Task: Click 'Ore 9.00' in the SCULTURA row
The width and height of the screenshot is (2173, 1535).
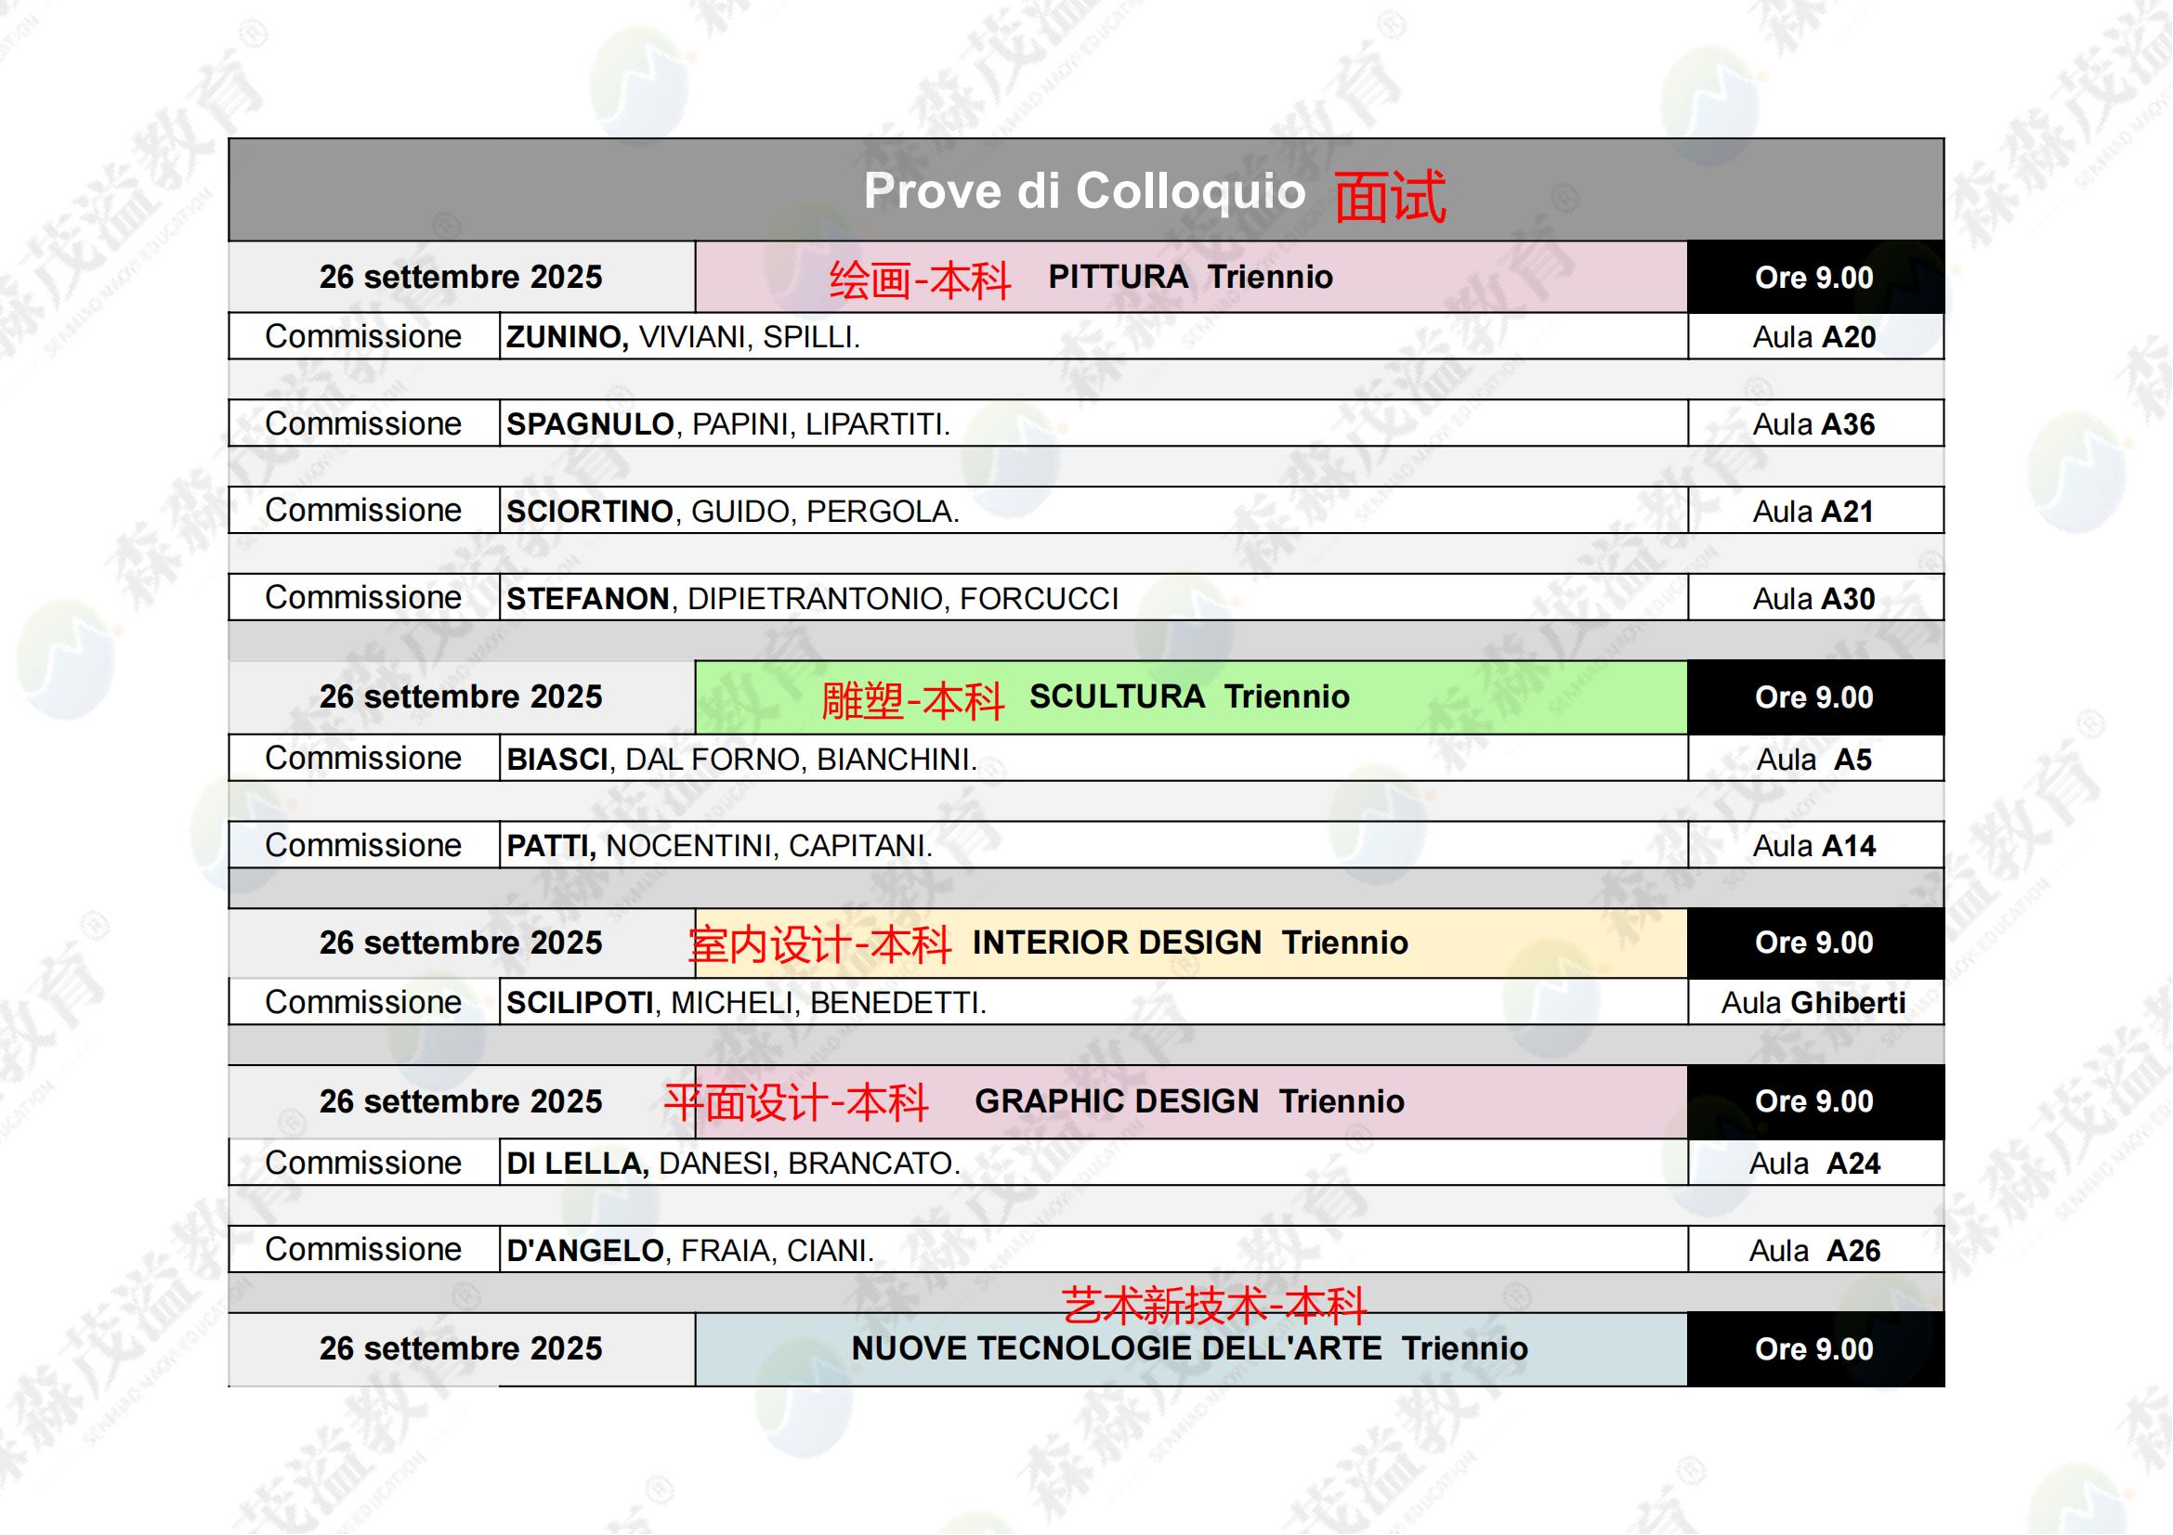Action: click(x=1815, y=697)
